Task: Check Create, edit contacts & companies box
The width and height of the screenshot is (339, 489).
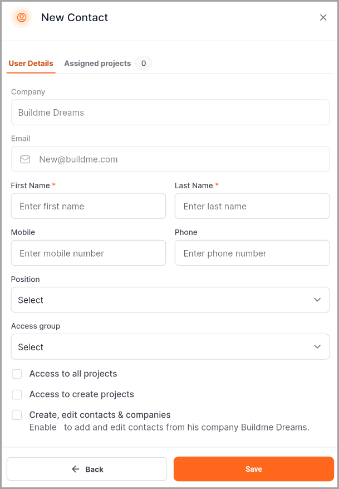Action: point(17,415)
